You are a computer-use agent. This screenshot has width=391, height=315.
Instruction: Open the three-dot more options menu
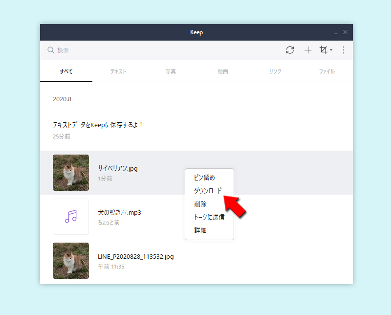[344, 50]
